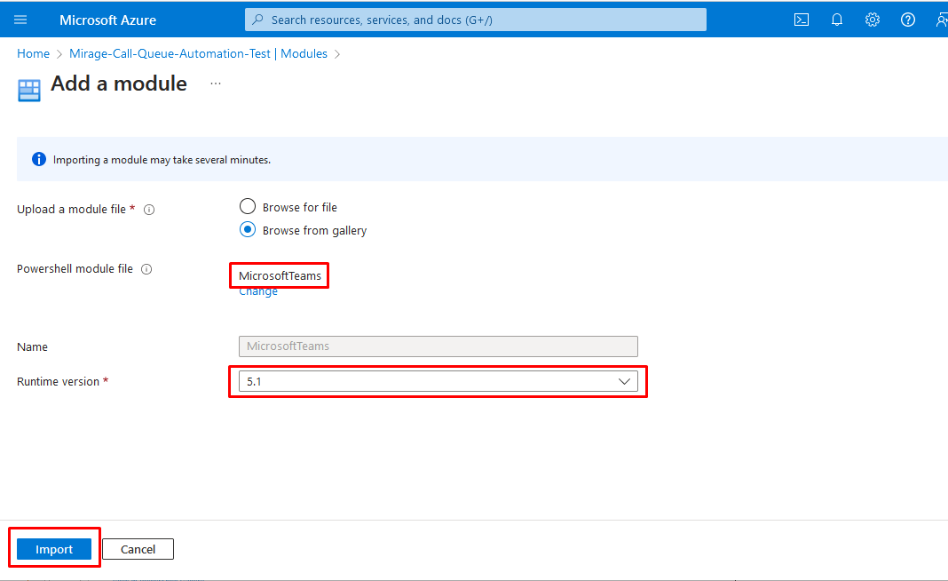
Task: Open the Azure portal hamburger menu
Action: (20, 20)
